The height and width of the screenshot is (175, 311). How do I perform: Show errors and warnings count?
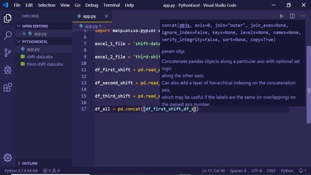52,171
